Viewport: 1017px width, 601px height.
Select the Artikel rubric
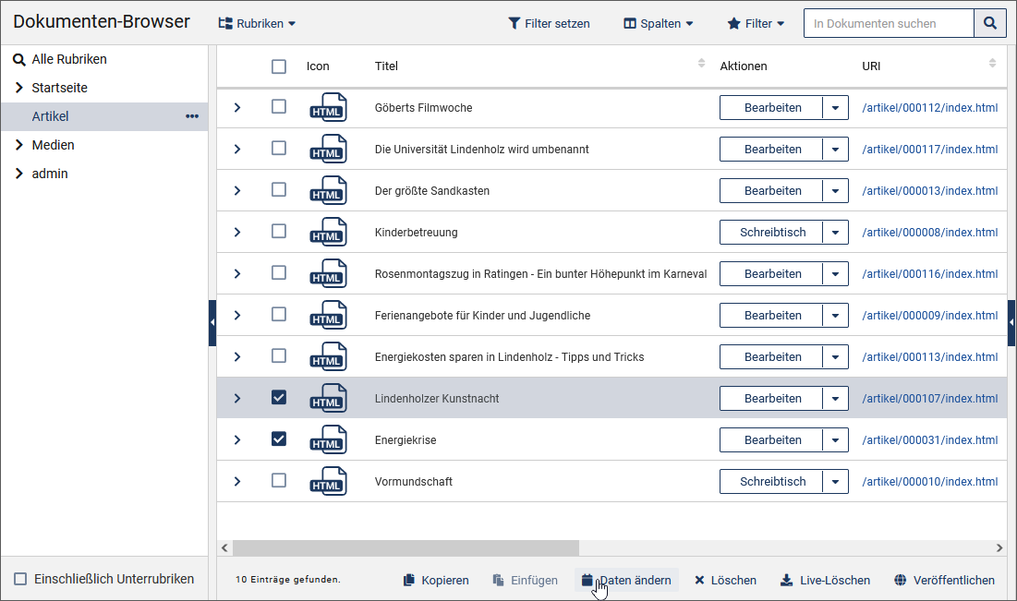click(103, 116)
